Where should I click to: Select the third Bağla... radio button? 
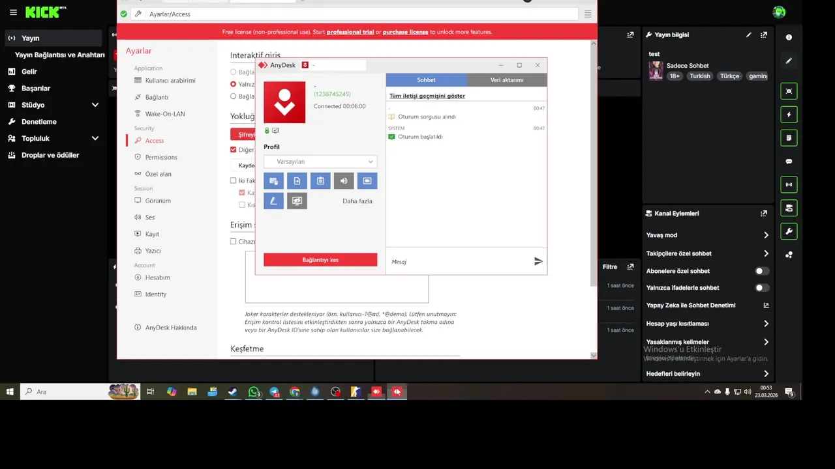(x=233, y=96)
